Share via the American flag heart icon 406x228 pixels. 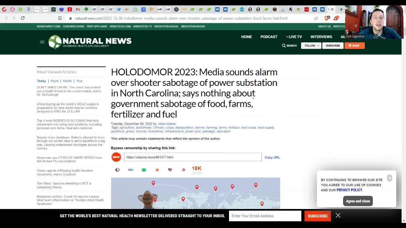[x=170, y=170]
